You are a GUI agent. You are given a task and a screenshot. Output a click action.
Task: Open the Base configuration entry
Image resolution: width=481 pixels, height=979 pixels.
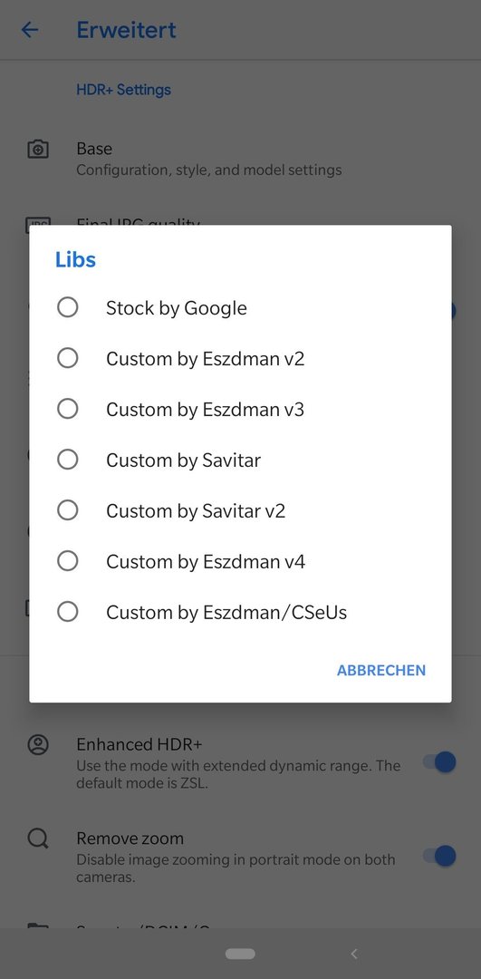click(240, 158)
